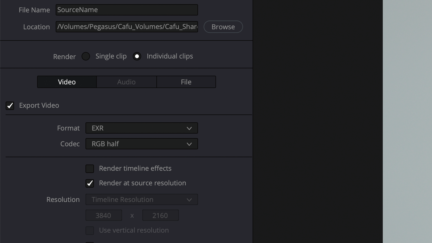Screen dimensions: 432x243
Task: Toggle the Use vertical resolution checkbox
Action: click(x=90, y=231)
